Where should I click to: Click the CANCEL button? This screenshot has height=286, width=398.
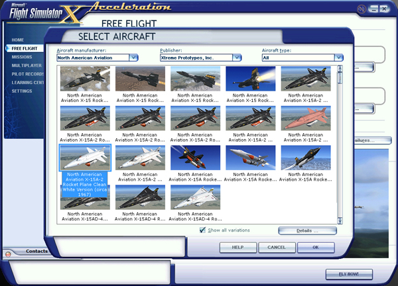coord(277,247)
